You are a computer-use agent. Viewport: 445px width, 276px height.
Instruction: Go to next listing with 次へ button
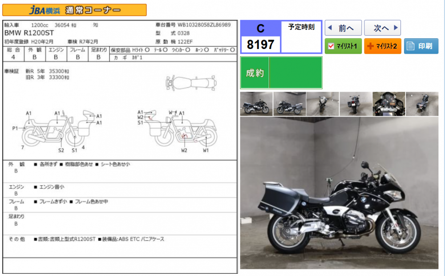point(382,28)
